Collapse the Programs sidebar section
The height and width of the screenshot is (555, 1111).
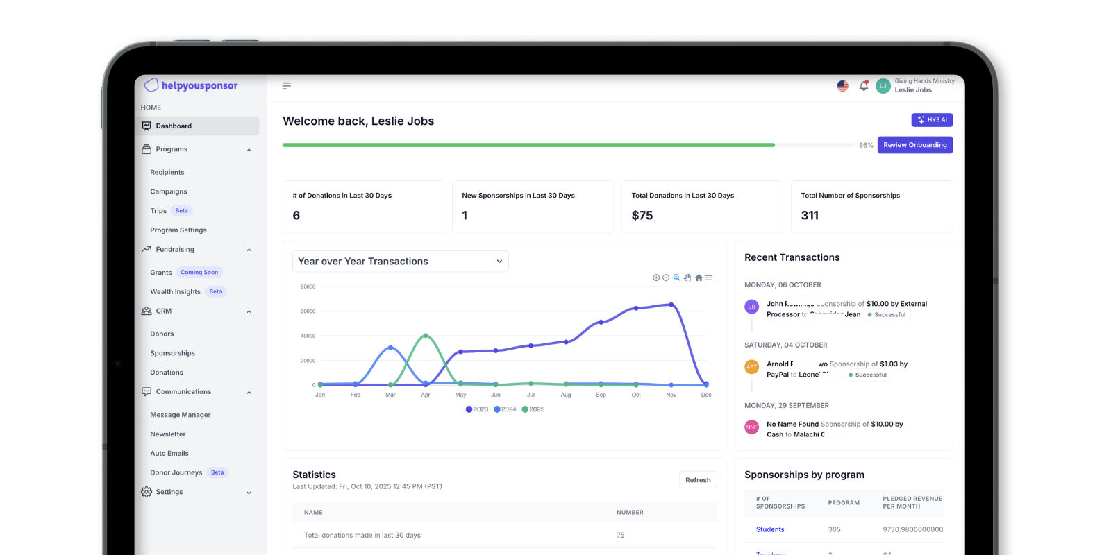pyautogui.click(x=249, y=150)
